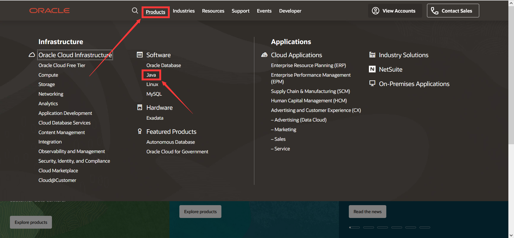This screenshot has width=514, height=238.
Task: Select Compute under Infrastructure
Action: [x=48, y=75]
